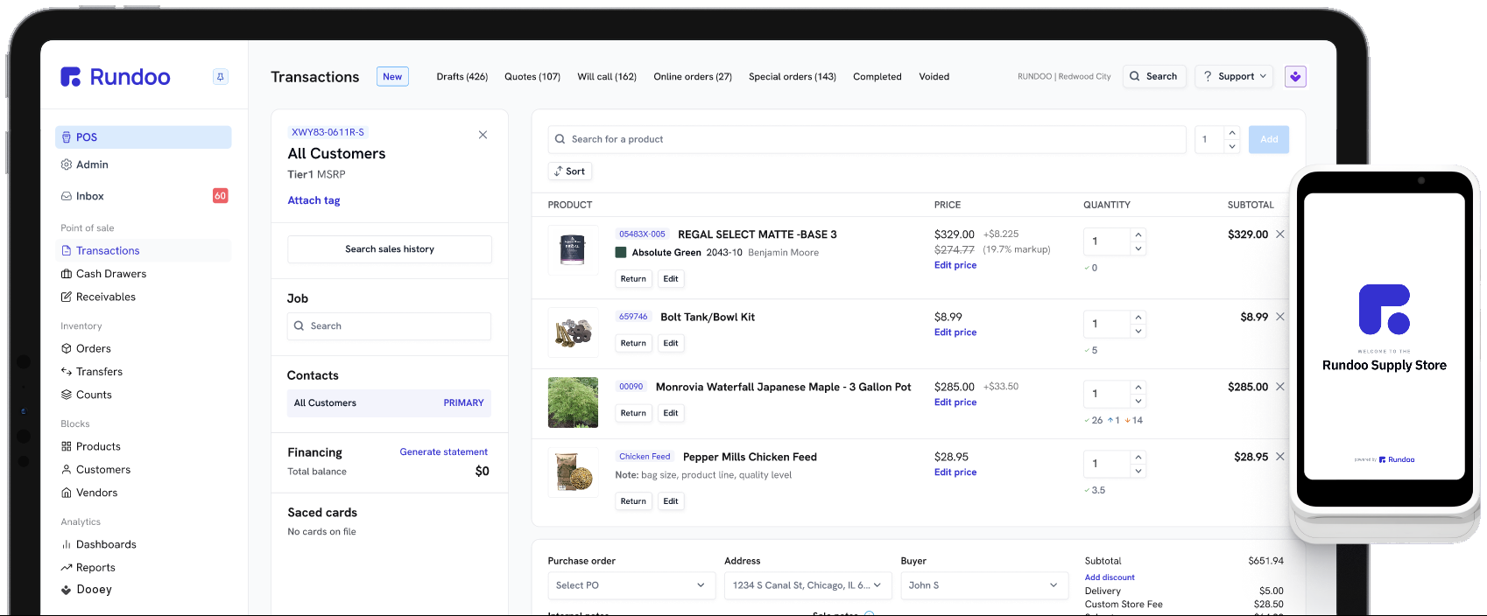Click Bolt Tank/Bowl Kit thumbnail
This screenshot has width=1487, height=616.
click(573, 332)
